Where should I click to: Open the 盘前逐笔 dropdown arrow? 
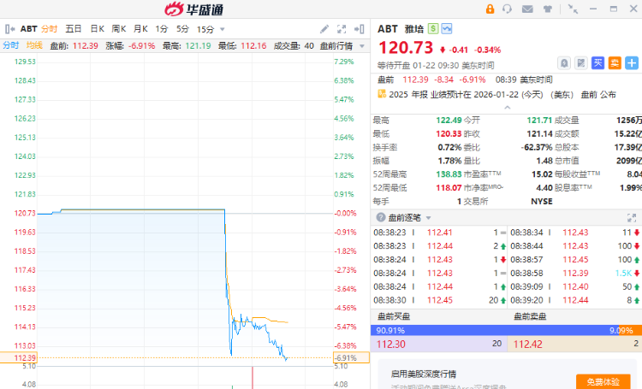[428, 218]
